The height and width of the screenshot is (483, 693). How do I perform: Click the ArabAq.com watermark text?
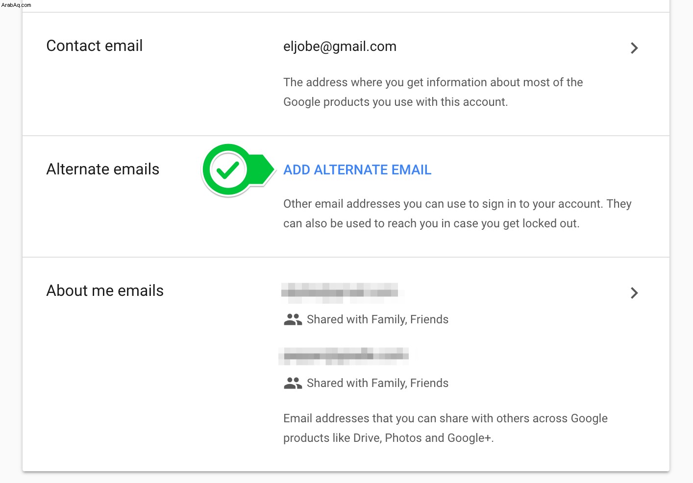(x=16, y=5)
